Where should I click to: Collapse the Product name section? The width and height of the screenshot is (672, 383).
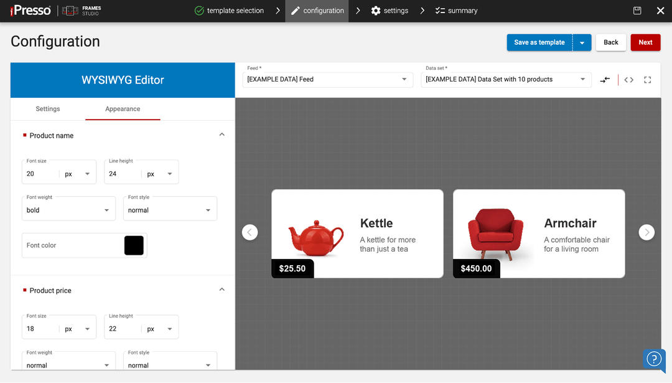click(x=222, y=134)
